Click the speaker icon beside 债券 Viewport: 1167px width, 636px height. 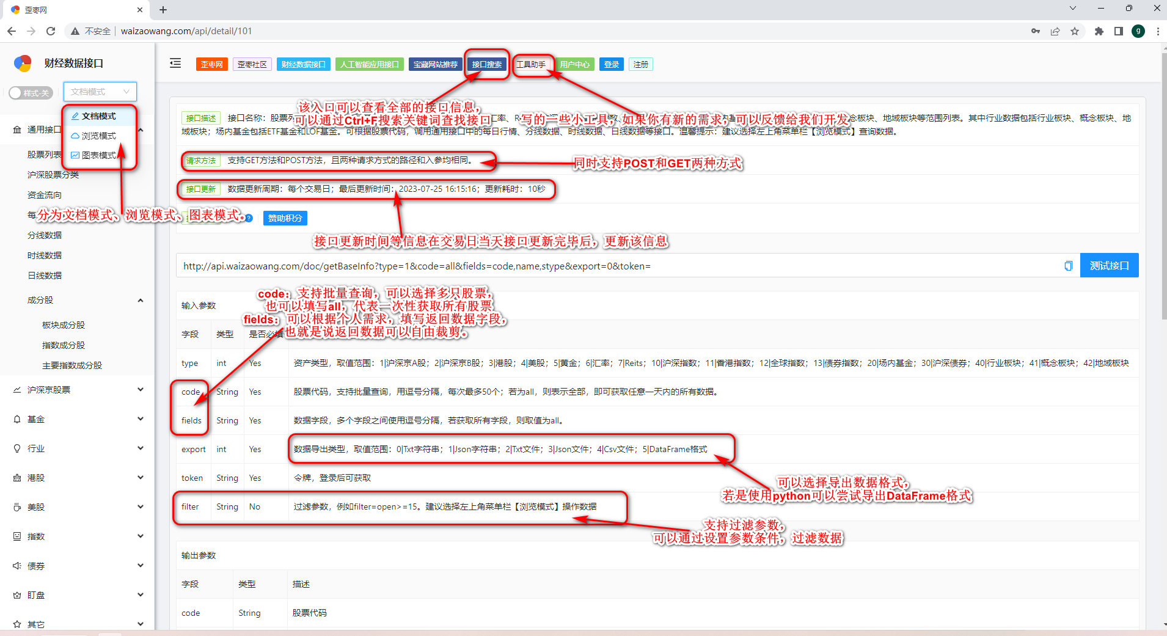(x=17, y=566)
